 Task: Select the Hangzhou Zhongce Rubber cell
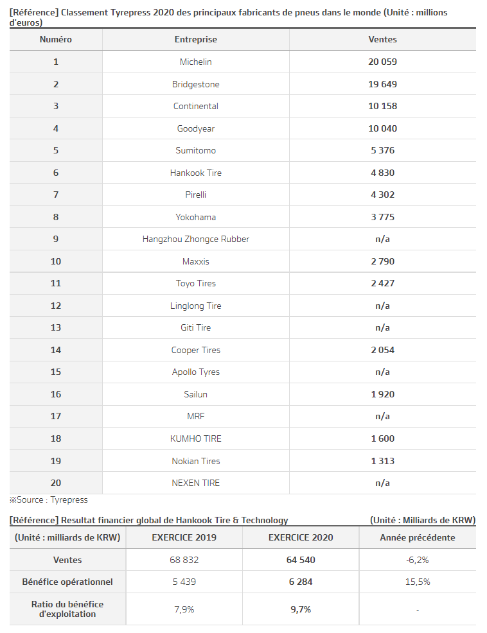195,239
